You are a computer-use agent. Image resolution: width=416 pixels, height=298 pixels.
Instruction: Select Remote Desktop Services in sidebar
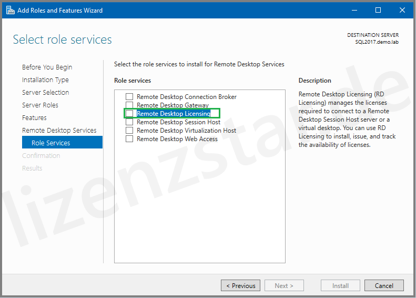[59, 131]
